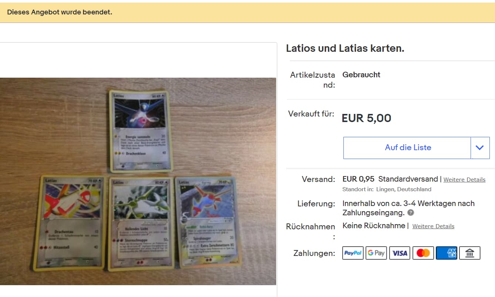495x297 pixels.
Task: Click the delivery info question mark icon
Action: [x=411, y=213]
